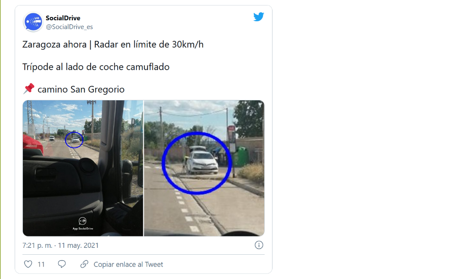
Task: Click the small blue circle in left photo
Action: [x=74, y=139]
